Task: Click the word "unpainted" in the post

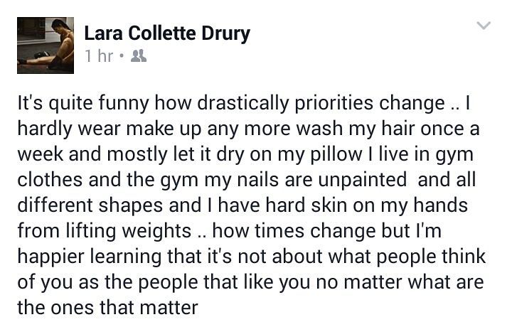Action: click(x=354, y=181)
